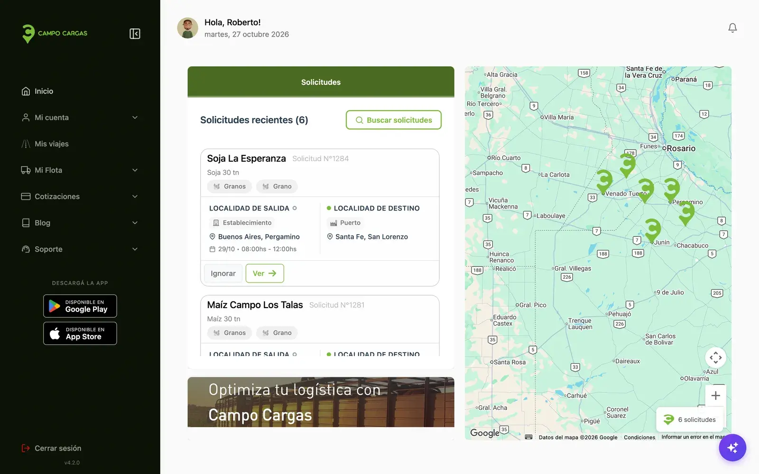759x474 pixels.
Task: Click the Cotizaciones card icon
Action: [x=26, y=196]
